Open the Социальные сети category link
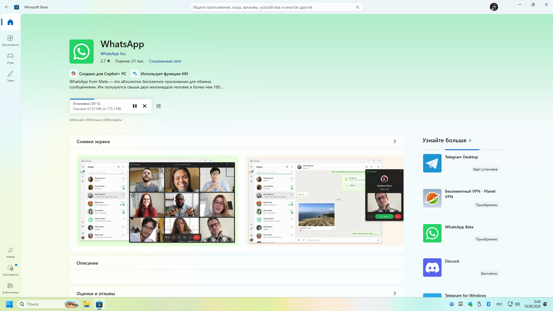The image size is (553, 311). (x=165, y=61)
